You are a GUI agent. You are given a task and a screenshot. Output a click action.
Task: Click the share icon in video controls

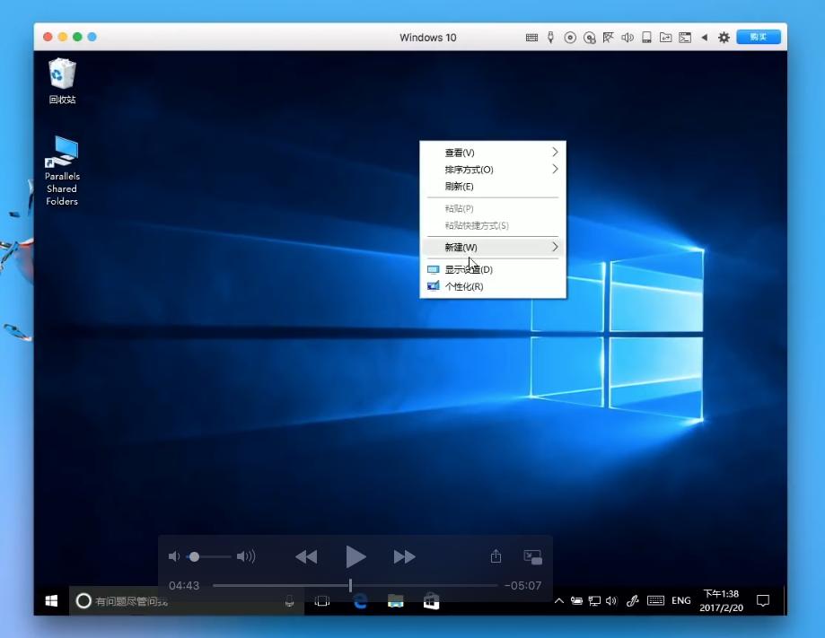tap(496, 556)
